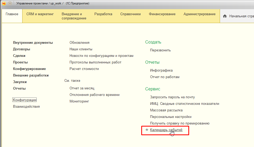The width and height of the screenshot is (254, 147).
Task: Open the main menu dropdown arrow in title bar
Action: tap(10, 3)
